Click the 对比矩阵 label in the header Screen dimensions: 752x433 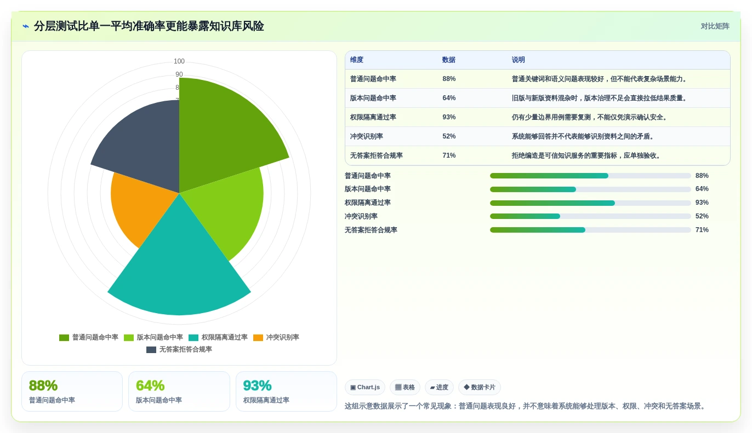pyautogui.click(x=715, y=26)
